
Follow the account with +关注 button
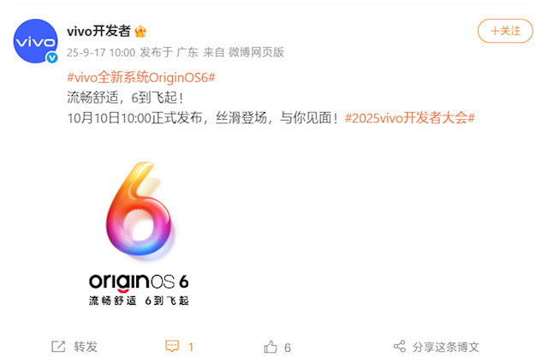click(x=505, y=31)
